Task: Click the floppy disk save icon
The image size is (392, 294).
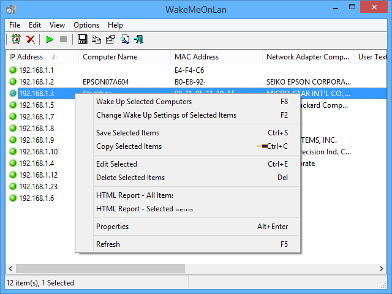Action: [83, 40]
